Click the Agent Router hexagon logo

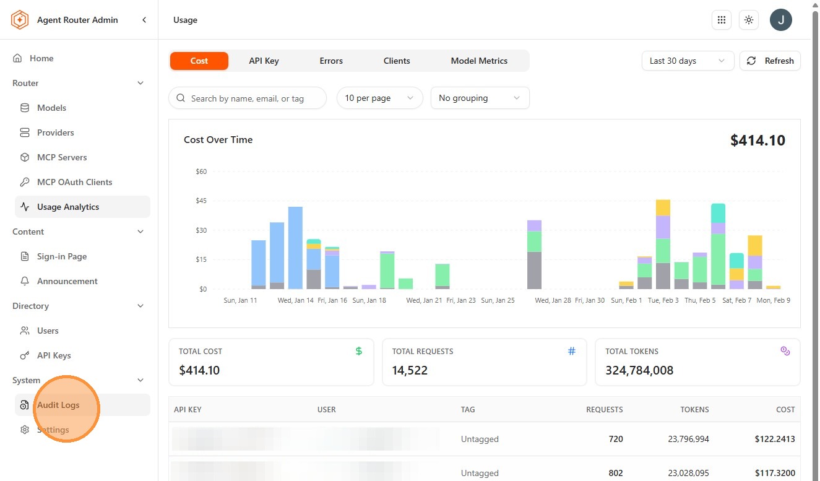point(20,20)
